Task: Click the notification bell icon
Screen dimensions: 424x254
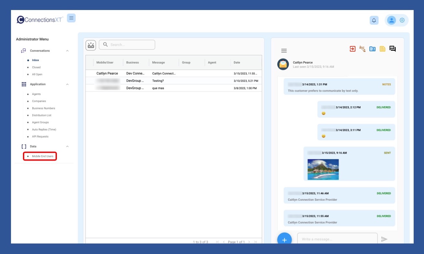Action: (x=374, y=20)
